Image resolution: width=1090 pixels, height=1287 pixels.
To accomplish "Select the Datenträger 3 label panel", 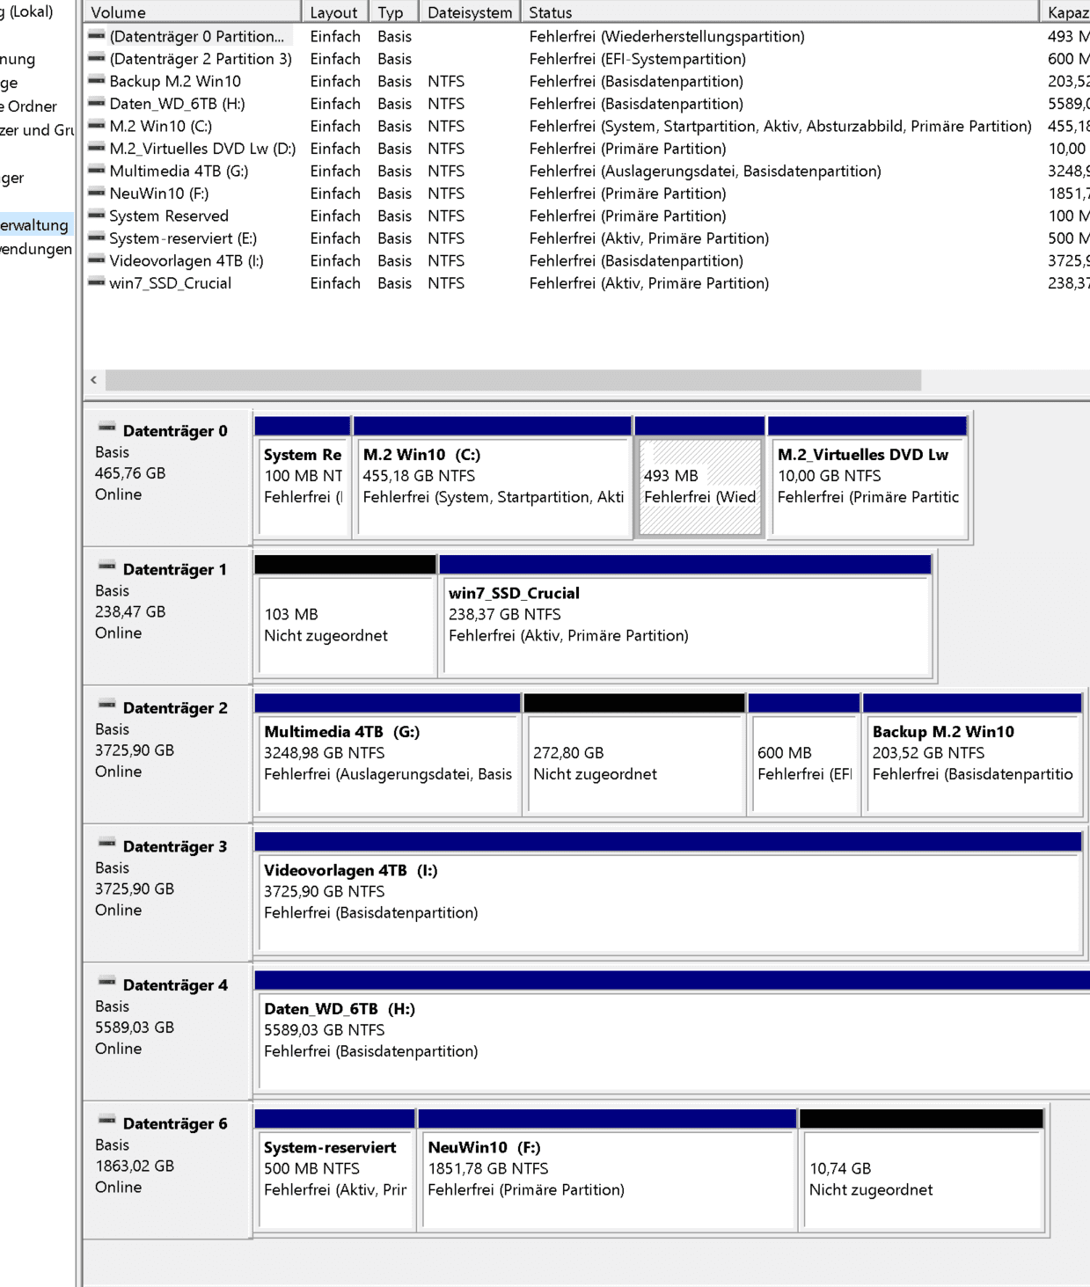I will (167, 893).
